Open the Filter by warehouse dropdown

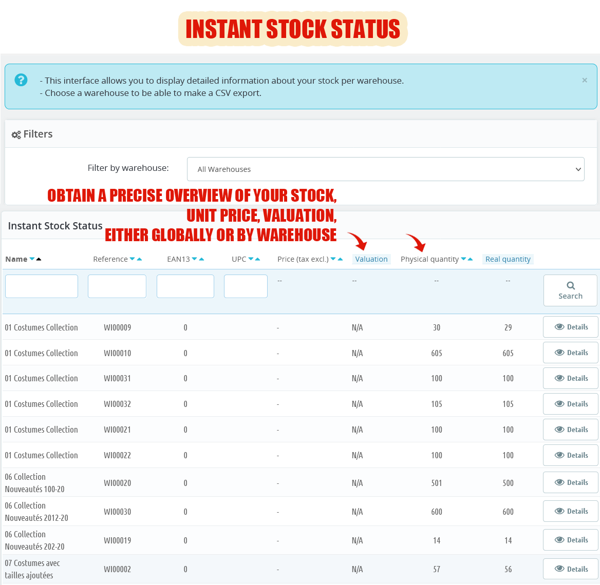[x=385, y=169]
